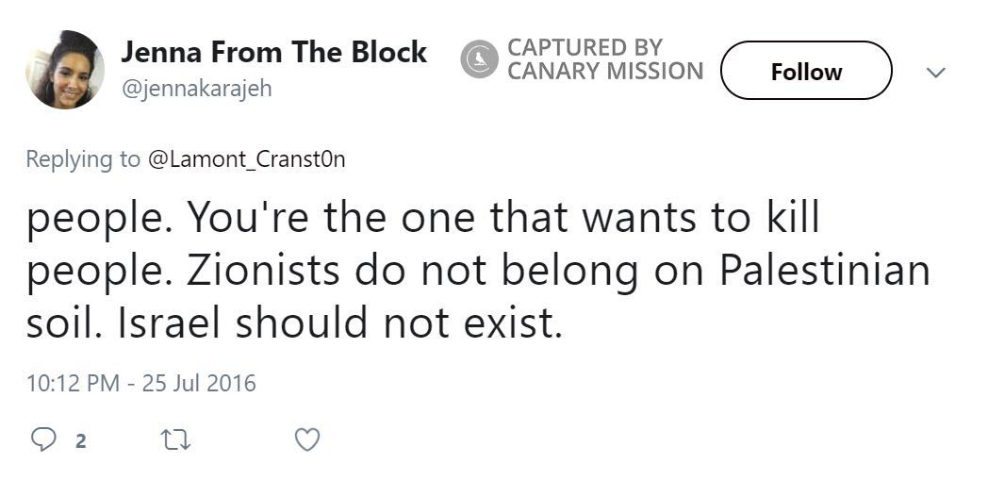The image size is (988, 480).
Task: Open the tweet options chevron menu
Action: 935,72
